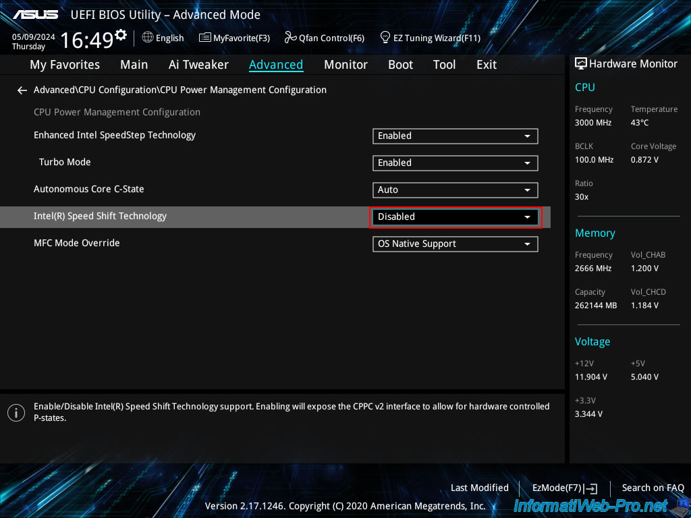Click the Hardware Monitor display icon
The width and height of the screenshot is (691, 518).
[x=580, y=64]
